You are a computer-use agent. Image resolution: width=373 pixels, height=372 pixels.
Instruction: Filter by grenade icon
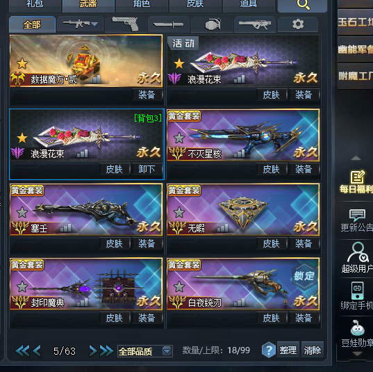click(x=212, y=24)
